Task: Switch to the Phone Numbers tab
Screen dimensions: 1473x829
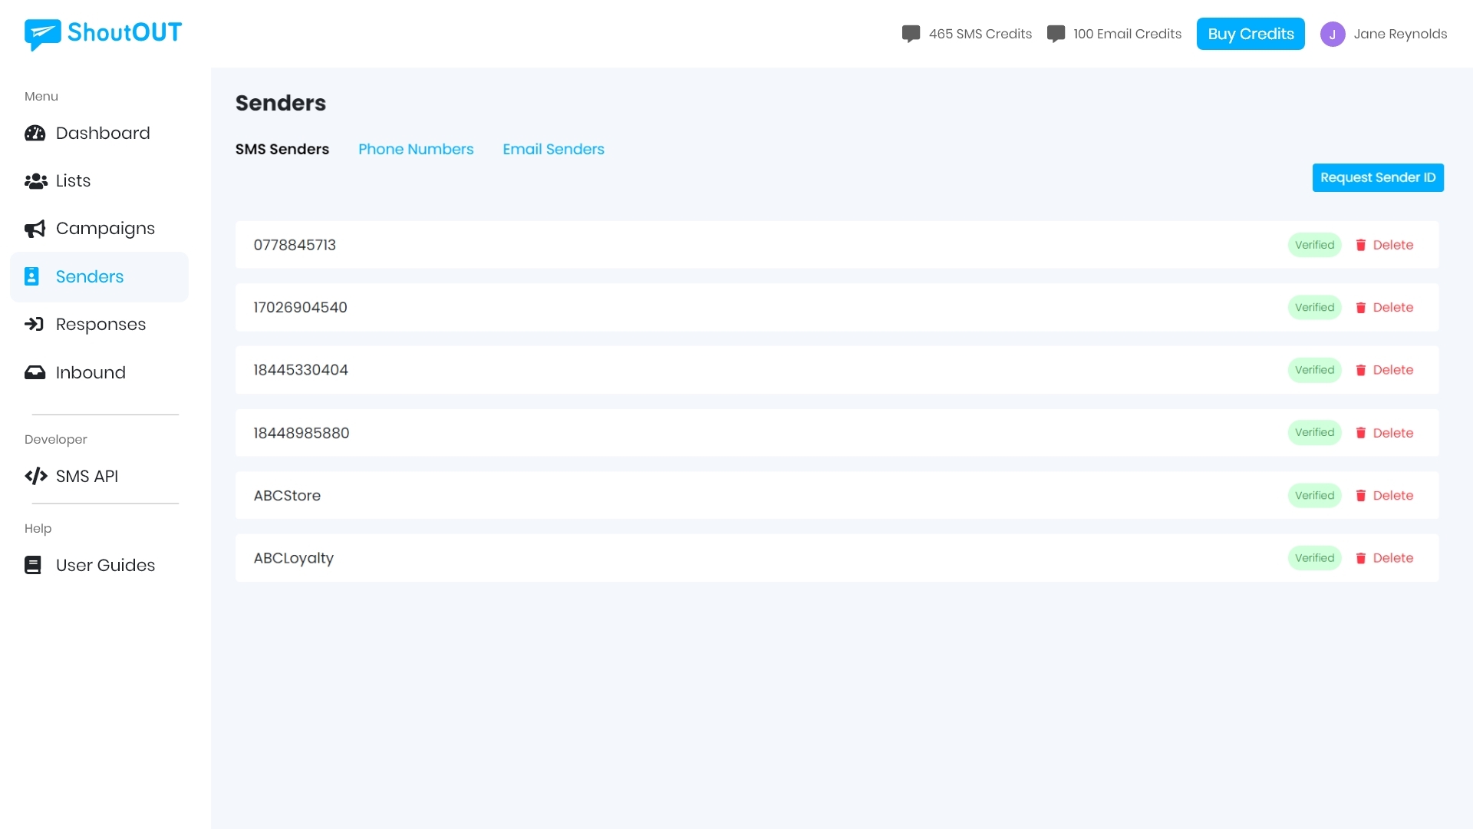Action: [x=416, y=150]
